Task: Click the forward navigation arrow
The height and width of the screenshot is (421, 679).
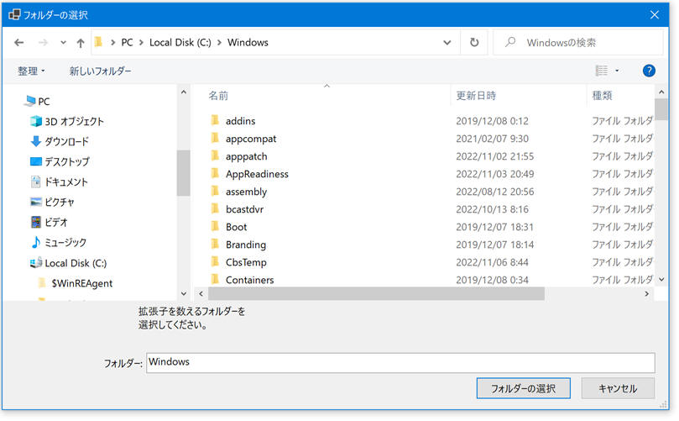Action: 43,43
